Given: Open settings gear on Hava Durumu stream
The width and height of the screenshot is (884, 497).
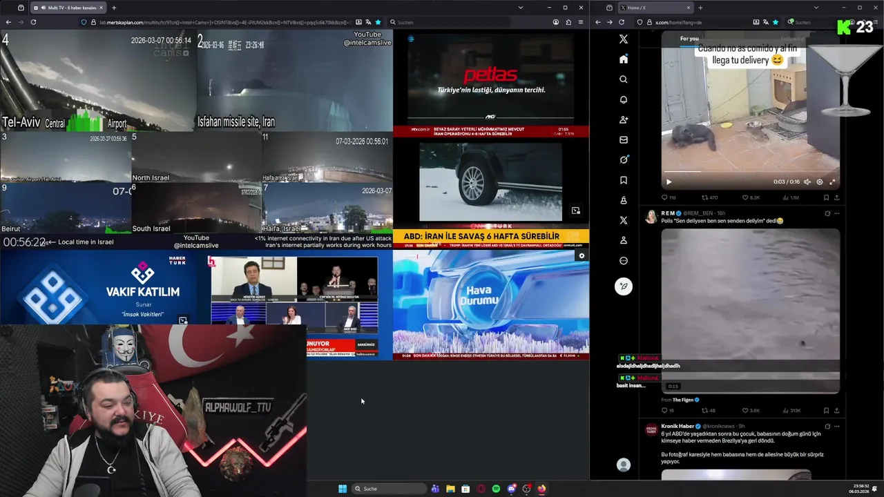Looking at the screenshot, I should pyautogui.click(x=582, y=256).
